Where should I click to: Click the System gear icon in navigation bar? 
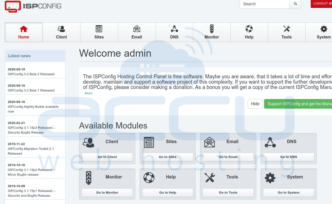tap(324, 29)
